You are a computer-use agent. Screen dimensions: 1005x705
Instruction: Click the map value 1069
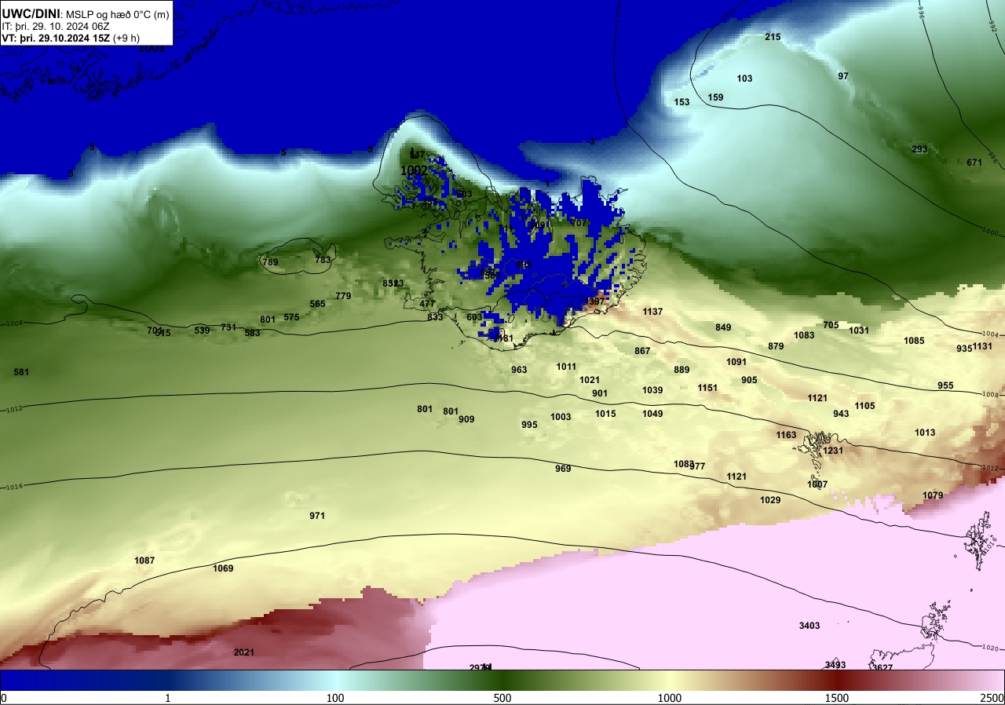click(223, 568)
